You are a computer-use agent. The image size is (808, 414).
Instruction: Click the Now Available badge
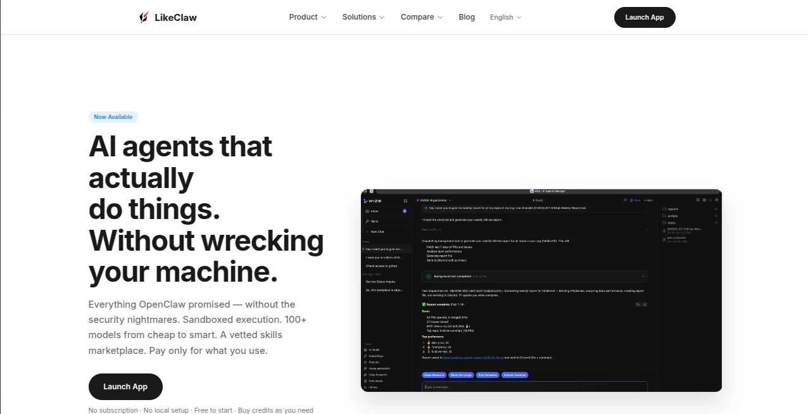point(113,117)
